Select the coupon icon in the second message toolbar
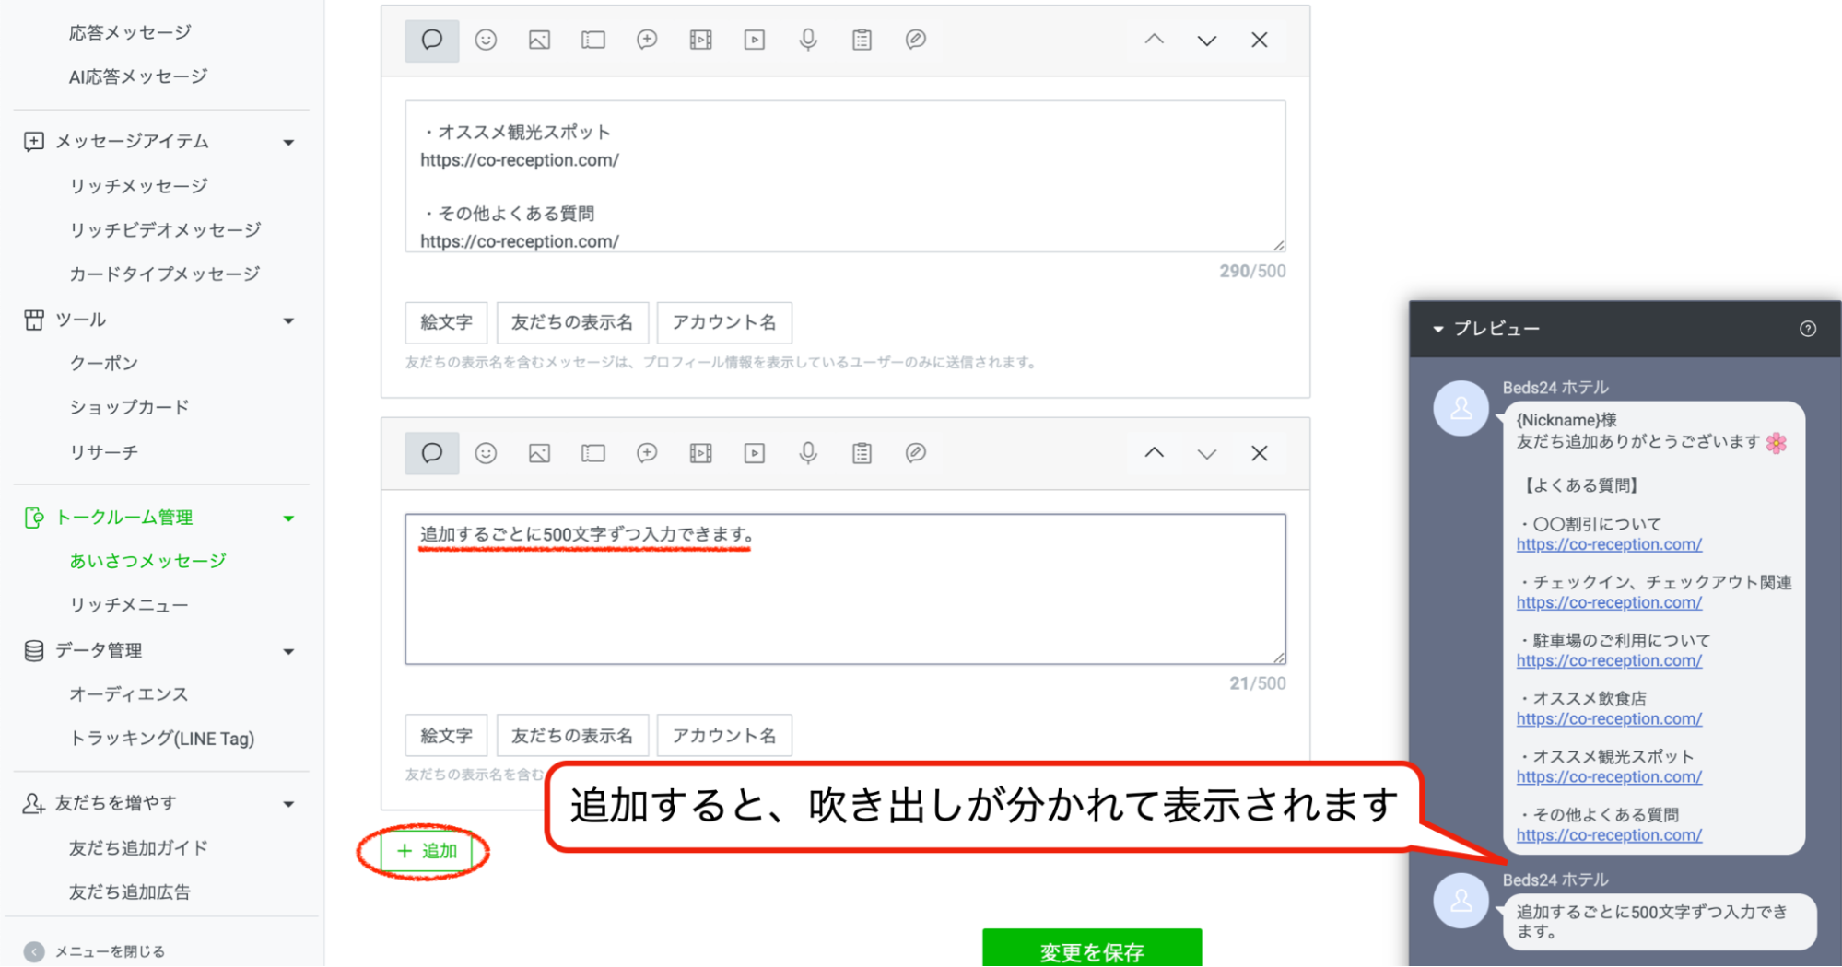This screenshot has height=967, width=1842. click(x=592, y=453)
